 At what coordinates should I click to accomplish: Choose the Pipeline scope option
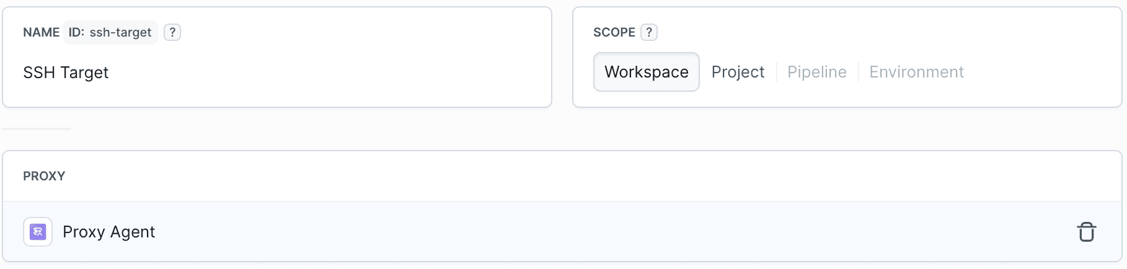click(816, 72)
